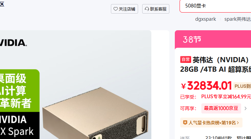Click the shield badge icon on 人气显卡热卖榜

185,123
